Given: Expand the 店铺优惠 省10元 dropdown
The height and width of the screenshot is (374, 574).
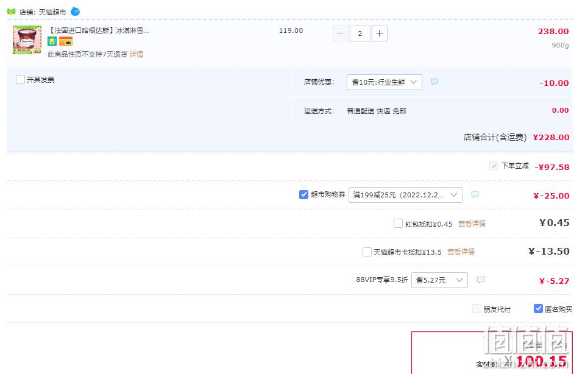Looking at the screenshot, I should [x=384, y=82].
